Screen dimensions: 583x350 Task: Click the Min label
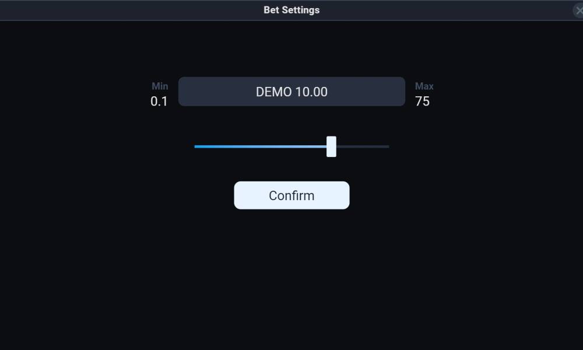click(x=160, y=86)
